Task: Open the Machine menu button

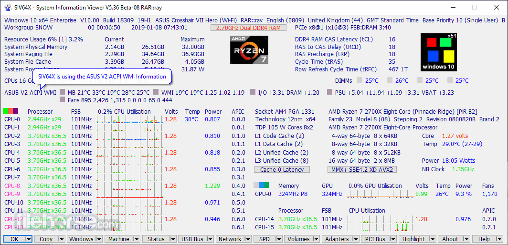Action: click(119, 239)
